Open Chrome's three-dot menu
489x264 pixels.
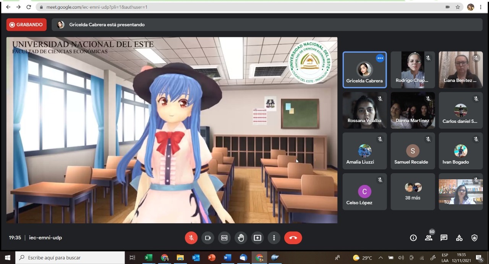point(481,7)
